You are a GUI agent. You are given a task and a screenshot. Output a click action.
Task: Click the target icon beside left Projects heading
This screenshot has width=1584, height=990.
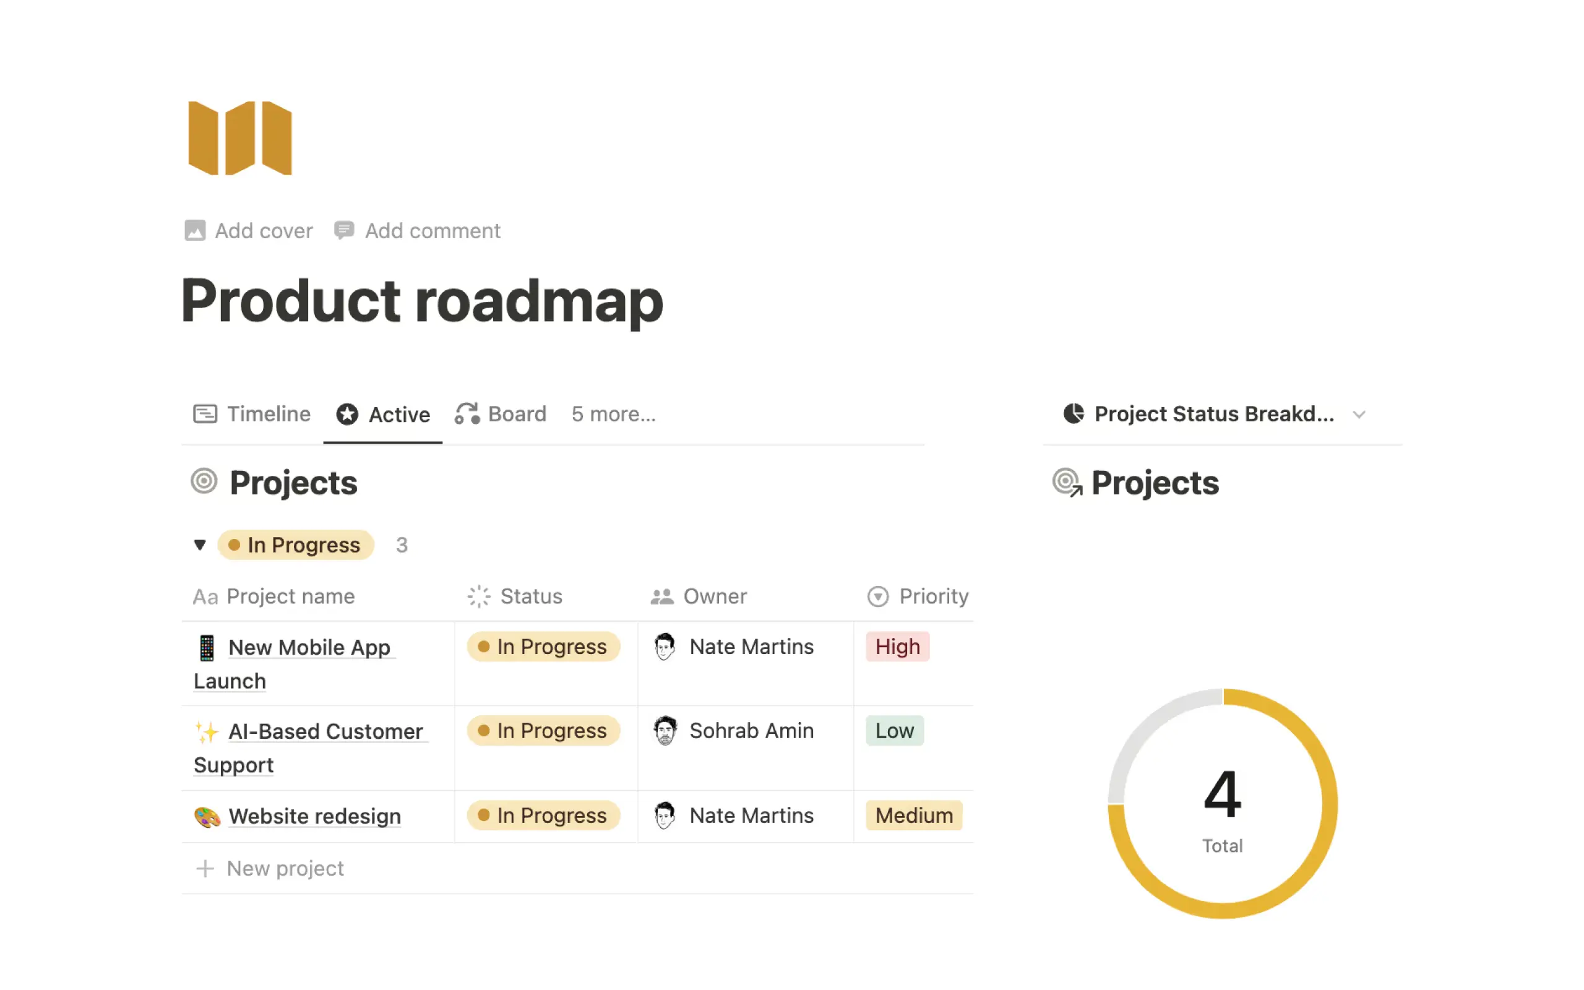coord(204,481)
